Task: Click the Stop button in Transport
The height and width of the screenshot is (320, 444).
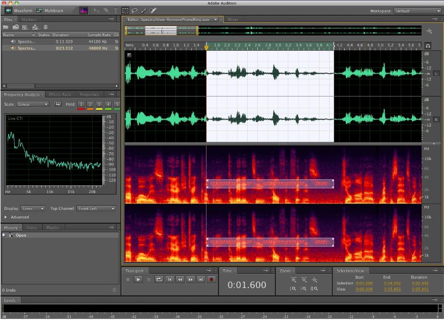Action: tap(128, 279)
